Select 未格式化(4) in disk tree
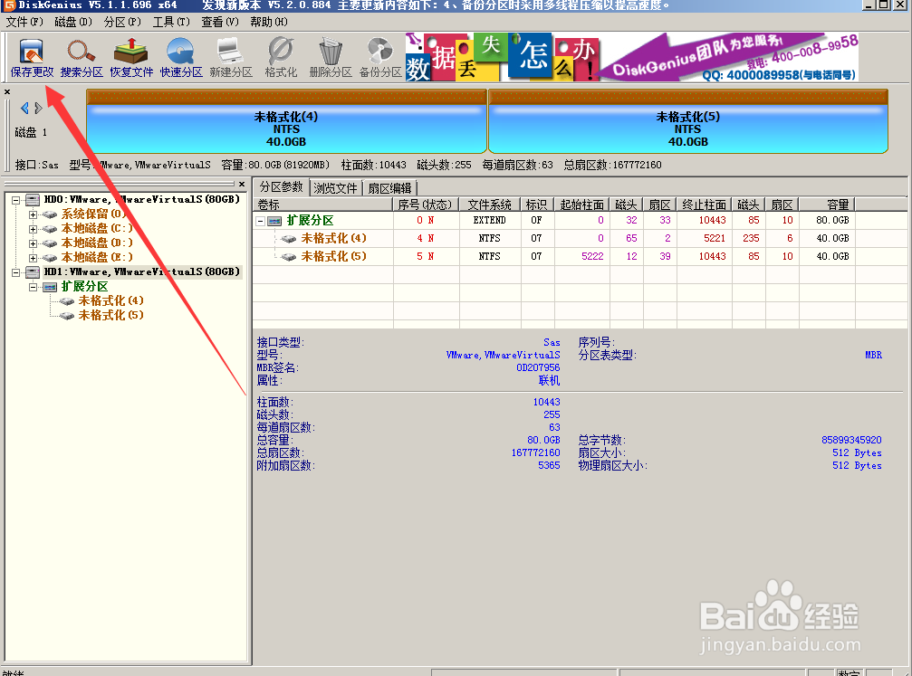This screenshot has height=676, width=912. [x=110, y=301]
